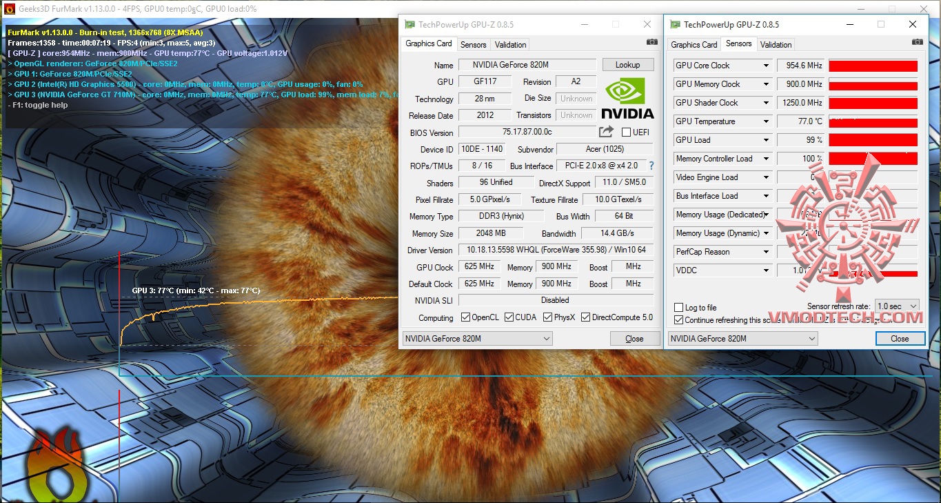The width and height of the screenshot is (941, 503).
Task: Click the GPU-Z app icon in the Graphics Card window title bar
Action: click(409, 25)
